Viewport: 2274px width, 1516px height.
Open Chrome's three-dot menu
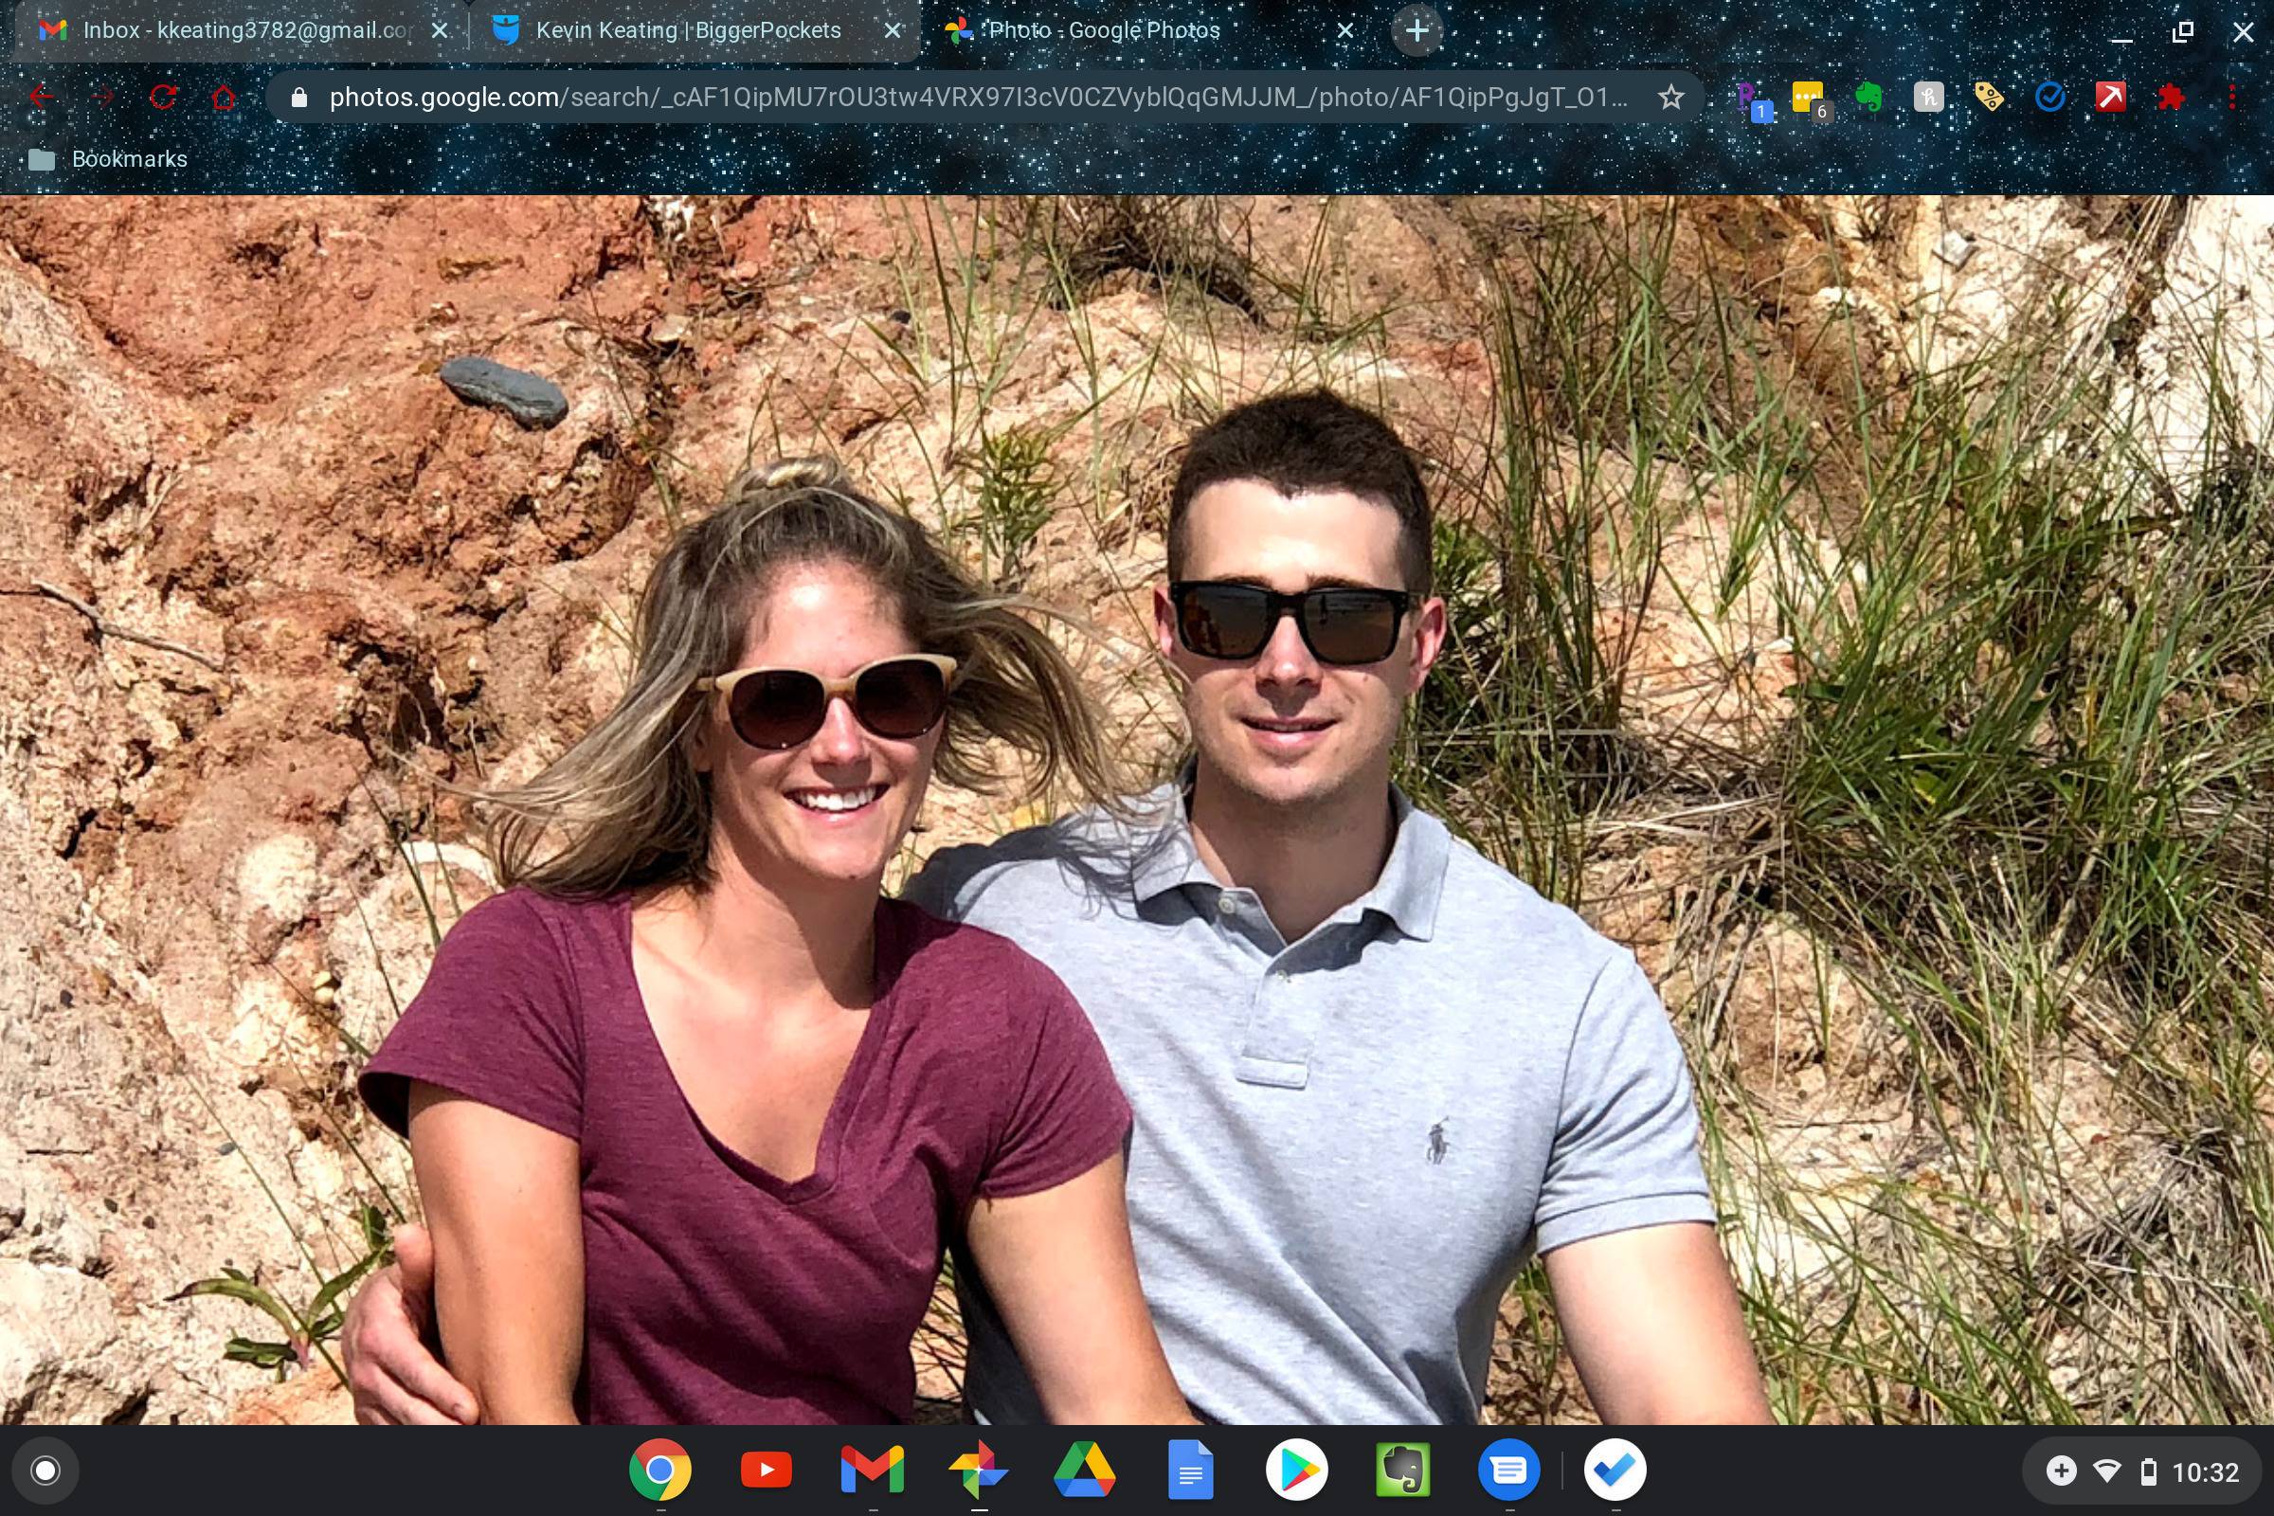pos(2231,97)
